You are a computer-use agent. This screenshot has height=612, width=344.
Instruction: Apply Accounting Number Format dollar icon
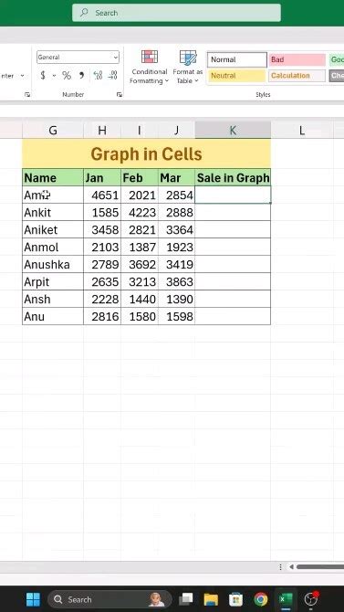[43, 75]
